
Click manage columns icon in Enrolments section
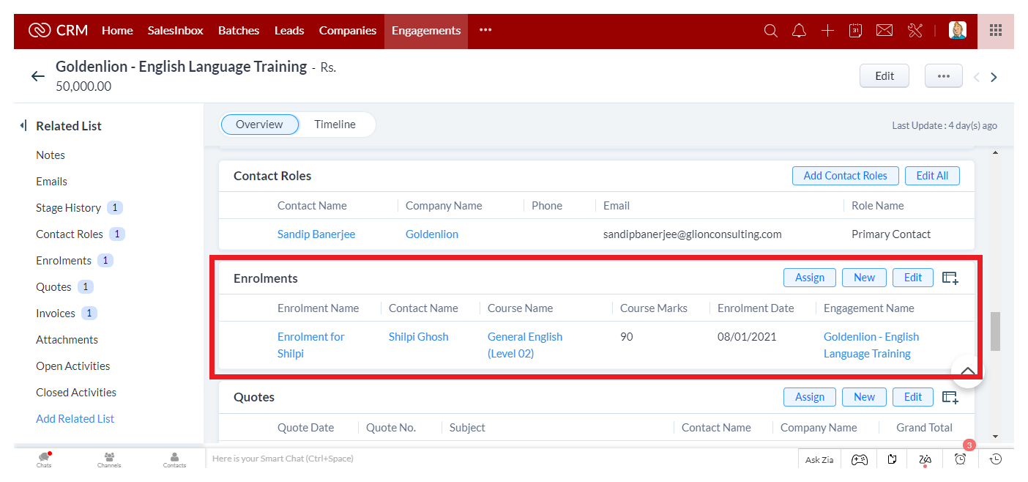[950, 278]
